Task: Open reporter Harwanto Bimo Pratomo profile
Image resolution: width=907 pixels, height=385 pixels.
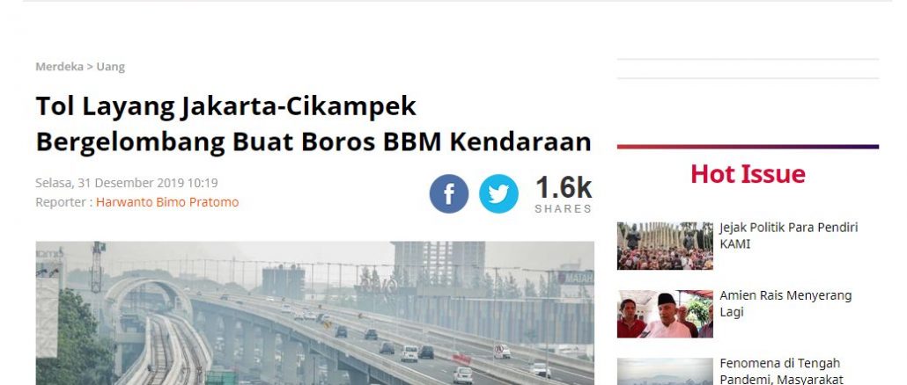Action: tap(167, 202)
